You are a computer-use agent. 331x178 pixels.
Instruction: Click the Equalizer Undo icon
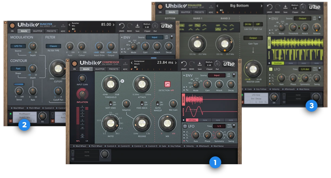pos(270,7)
